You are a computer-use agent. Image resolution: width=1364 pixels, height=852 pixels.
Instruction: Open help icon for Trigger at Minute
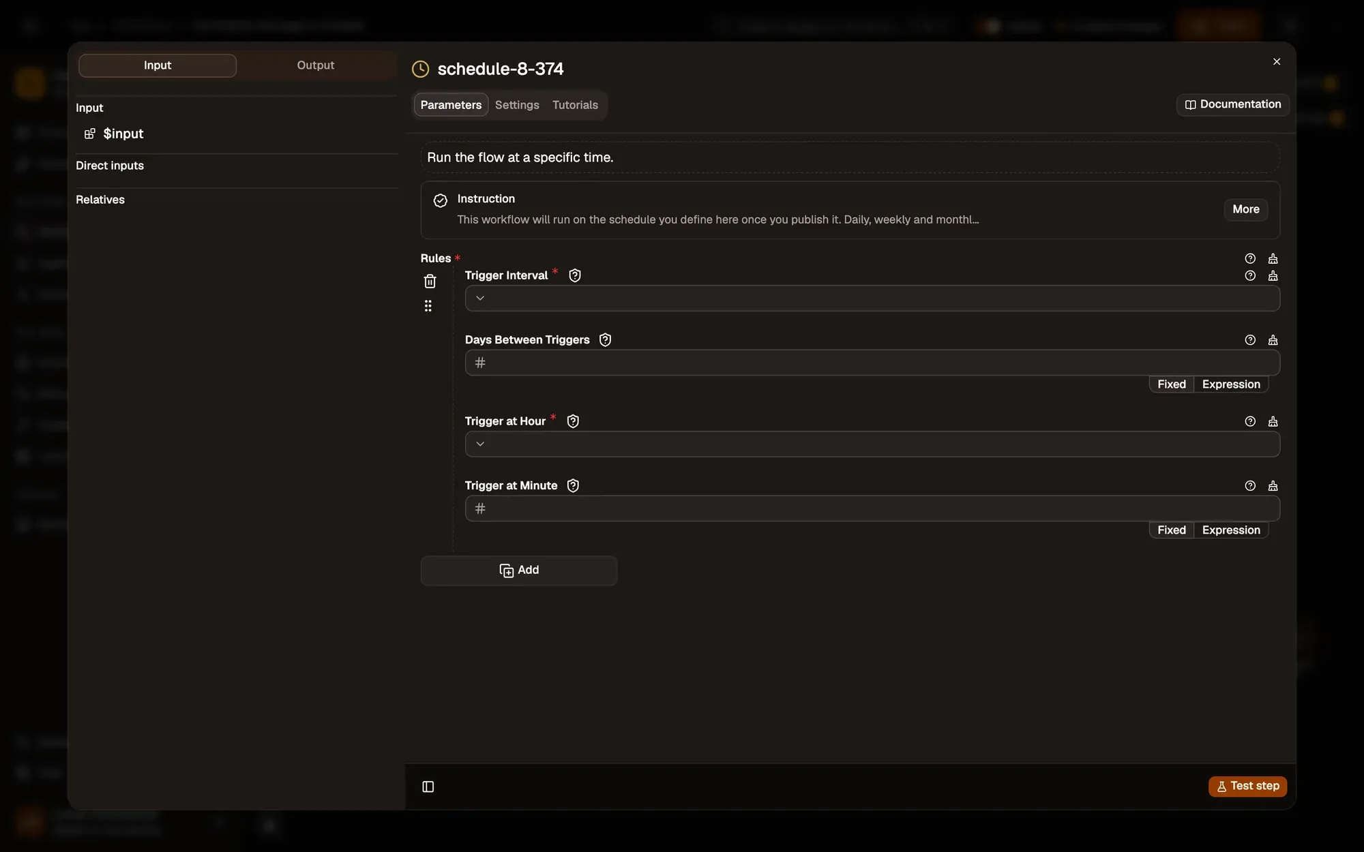pyautogui.click(x=1250, y=486)
